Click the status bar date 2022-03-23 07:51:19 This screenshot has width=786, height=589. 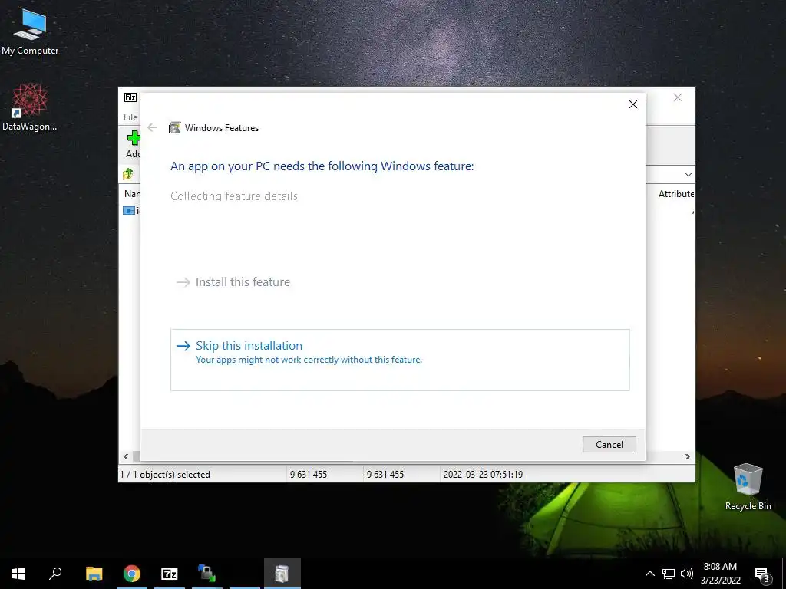(x=483, y=474)
